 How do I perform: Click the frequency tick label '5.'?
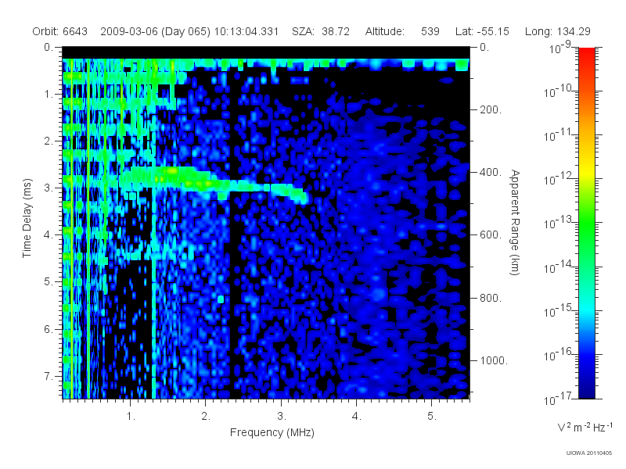point(432,417)
